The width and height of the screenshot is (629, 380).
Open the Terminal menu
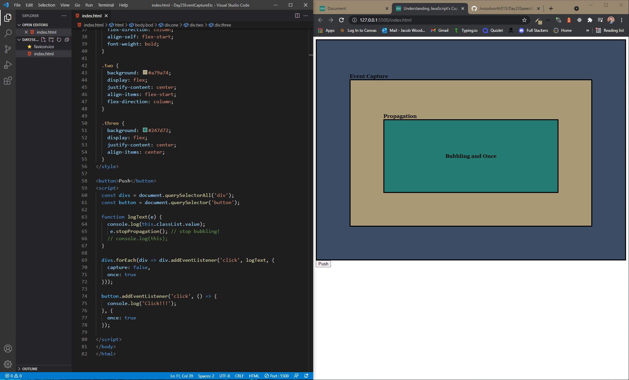[x=106, y=5]
